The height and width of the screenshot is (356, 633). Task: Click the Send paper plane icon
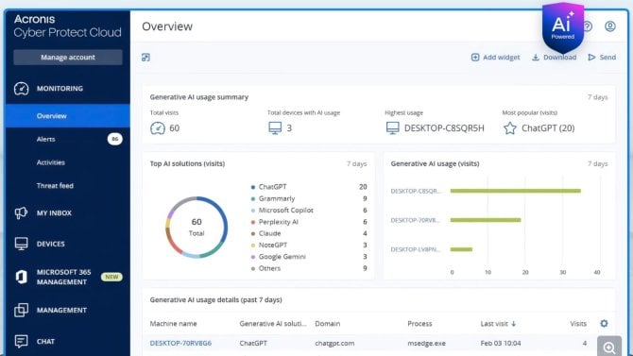point(591,58)
